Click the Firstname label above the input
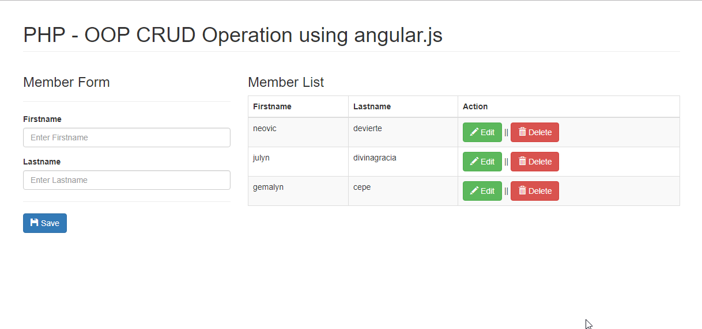The image size is (702, 329). pyautogui.click(x=42, y=119)
